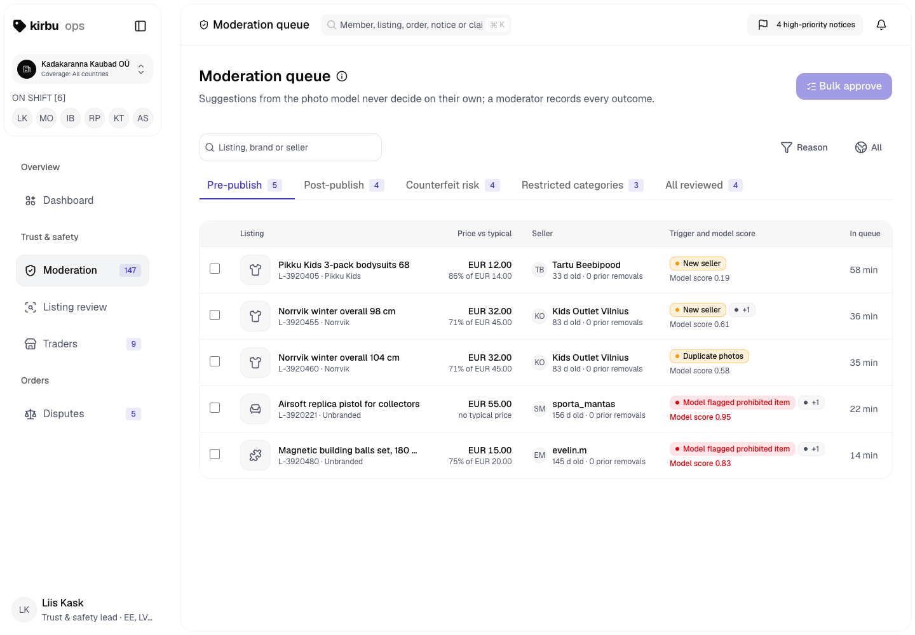Show the All reviewed tab
The height and width of the screenshot is (635, 915).
click(704, 185)
